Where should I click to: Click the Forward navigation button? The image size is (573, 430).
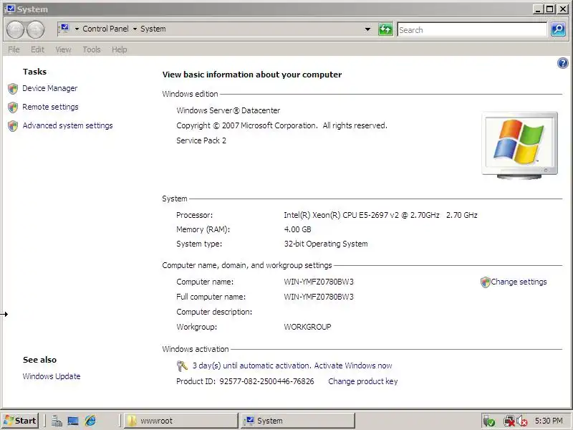point(35,29)
